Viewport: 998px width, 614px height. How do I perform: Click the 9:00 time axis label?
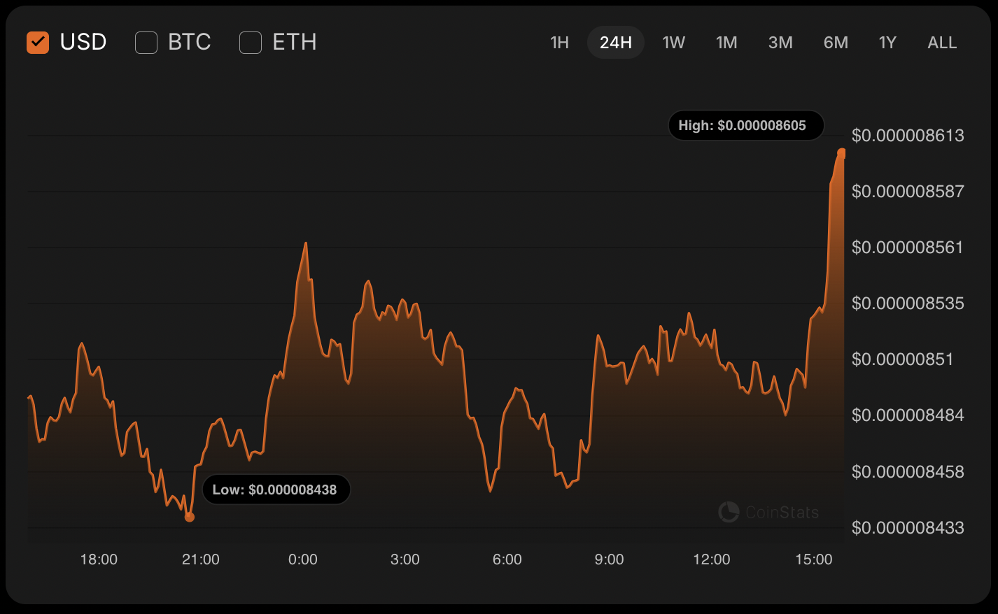[609, 559]
